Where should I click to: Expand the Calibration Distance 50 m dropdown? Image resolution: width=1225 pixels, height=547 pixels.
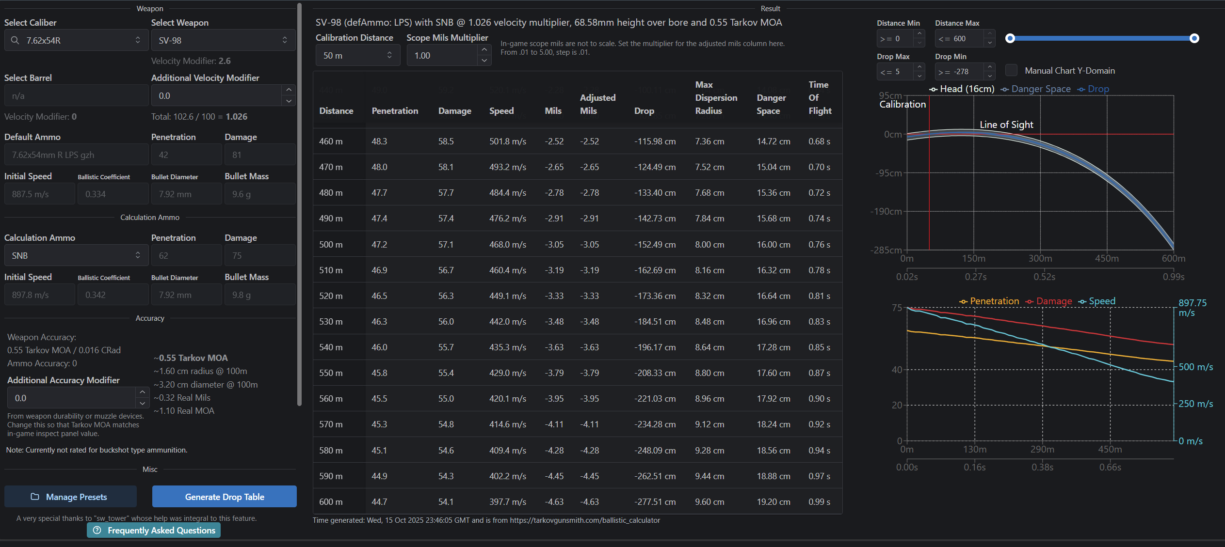click(357, 55)
